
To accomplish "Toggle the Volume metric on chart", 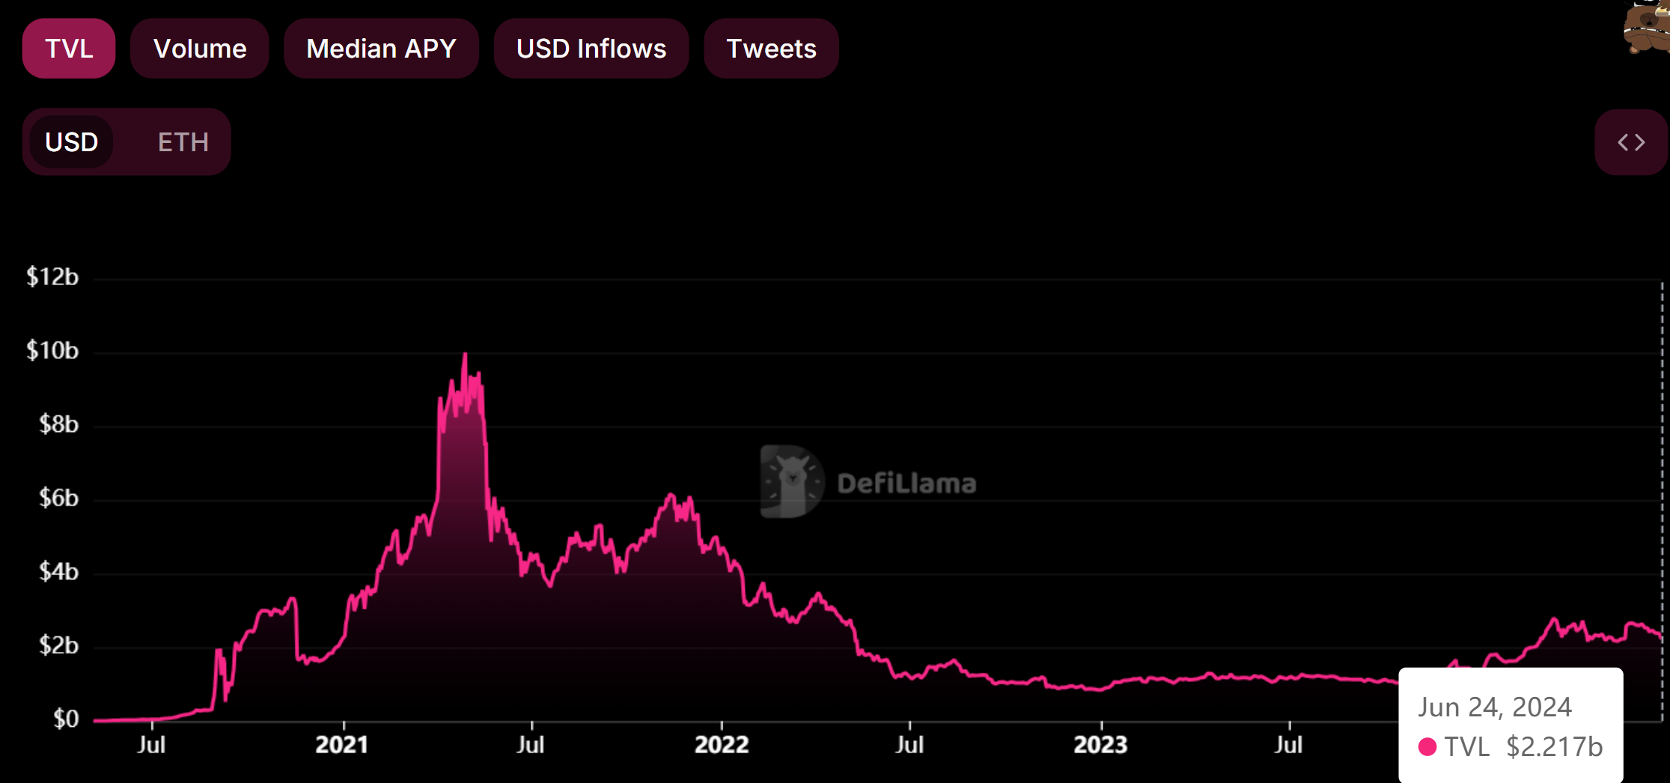I will 200,49.
